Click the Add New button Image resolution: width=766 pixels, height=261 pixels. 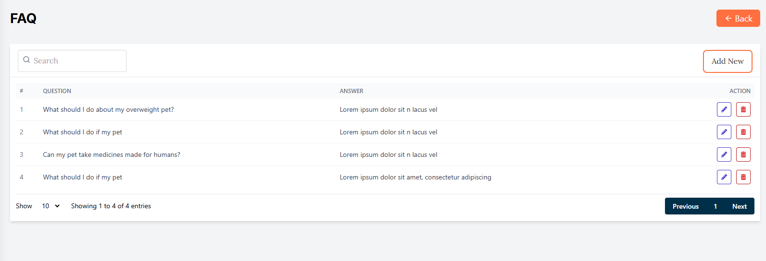coord(727,61)
